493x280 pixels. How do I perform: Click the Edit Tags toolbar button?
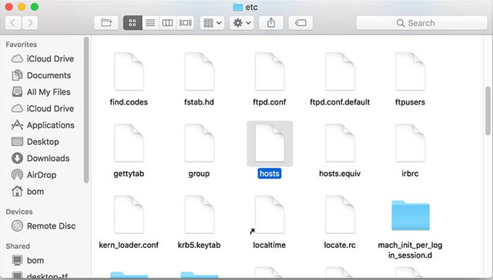[x=300, y=23]
